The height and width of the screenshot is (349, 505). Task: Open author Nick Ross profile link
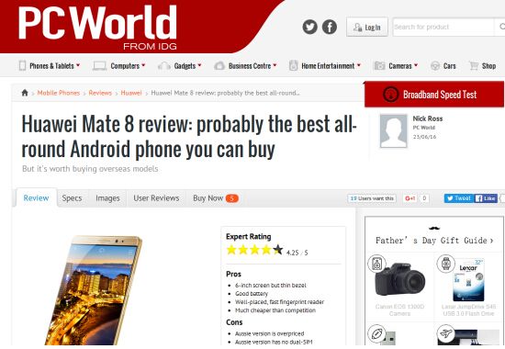[x=428, y=118]
